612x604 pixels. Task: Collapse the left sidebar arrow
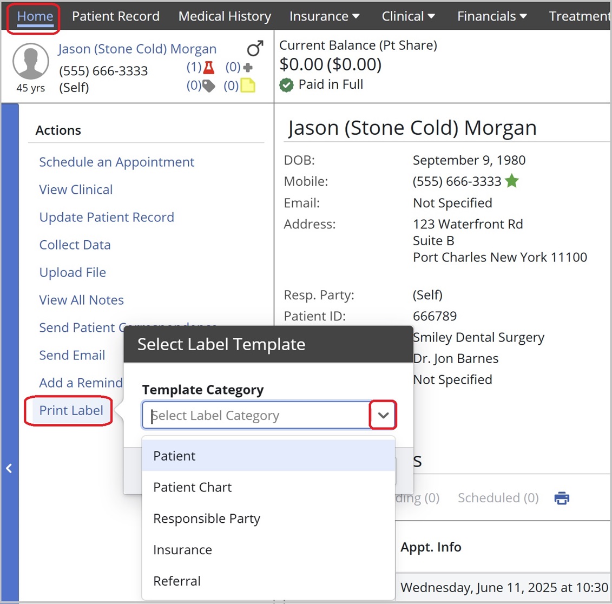[9, 469]
